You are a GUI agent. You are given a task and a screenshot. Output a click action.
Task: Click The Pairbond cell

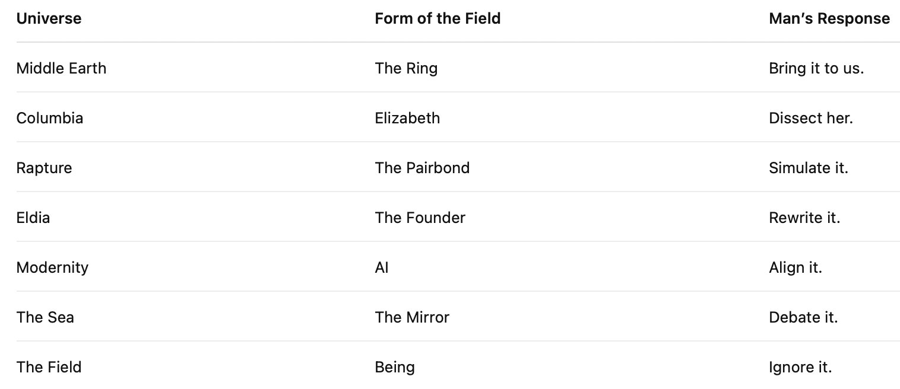point(422,168)
